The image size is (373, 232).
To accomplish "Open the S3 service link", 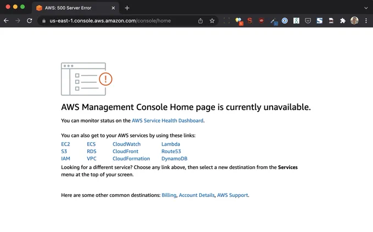I will point(64,151).
